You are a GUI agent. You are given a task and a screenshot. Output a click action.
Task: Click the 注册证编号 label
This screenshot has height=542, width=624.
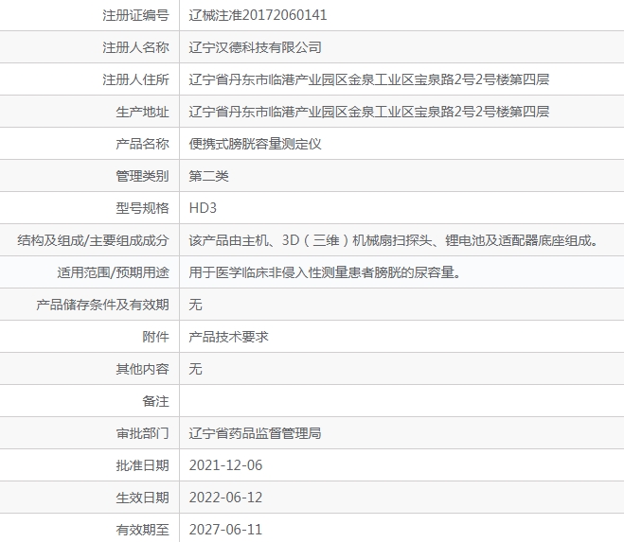[135, 15]
